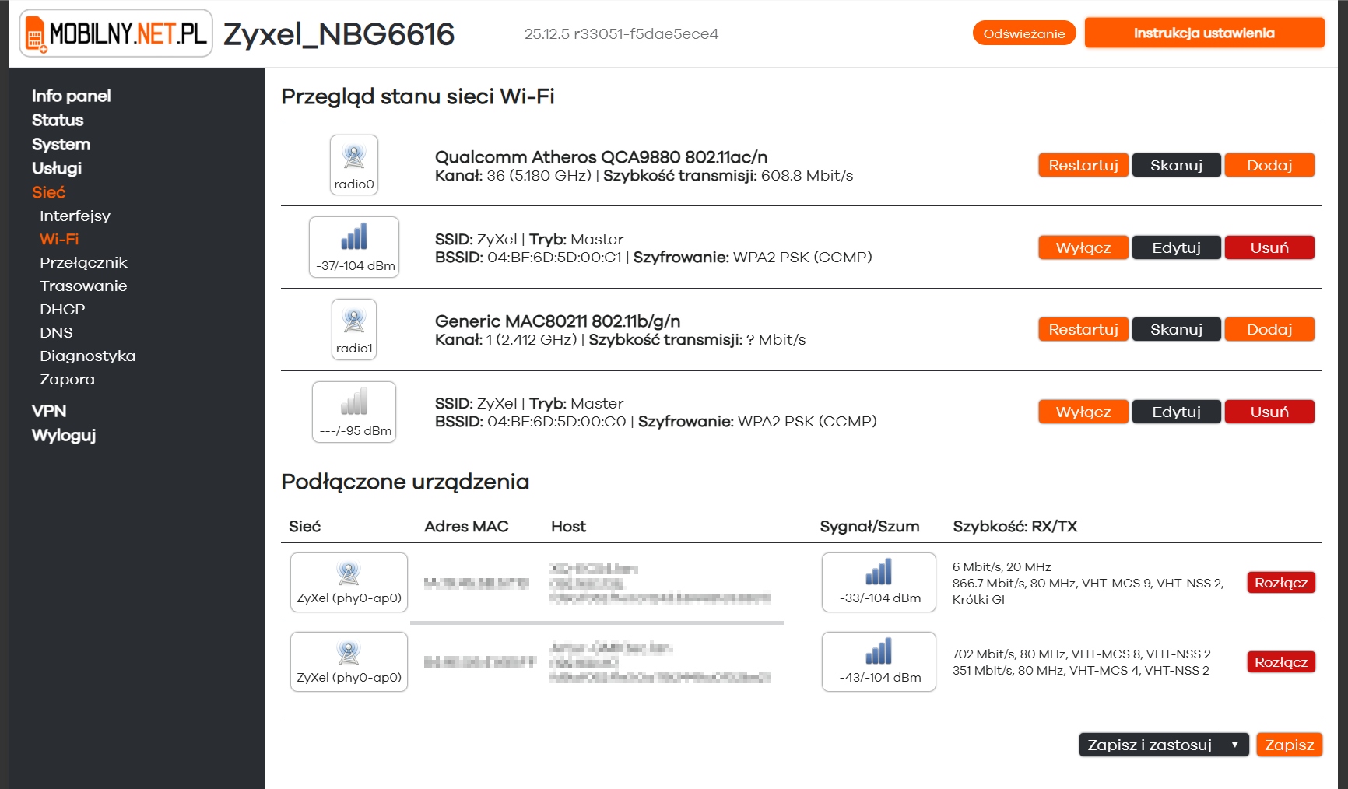Open the VPN menu
The height and width of the screenshot is (789, 1348).
pos(49,411)
